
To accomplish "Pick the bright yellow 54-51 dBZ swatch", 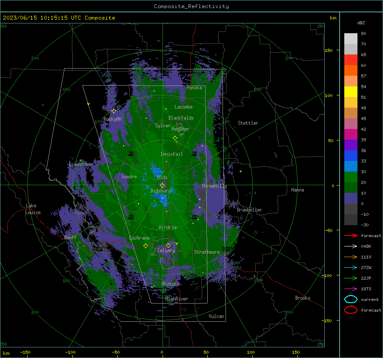I will pyautogui.click(x=351, y=92).
